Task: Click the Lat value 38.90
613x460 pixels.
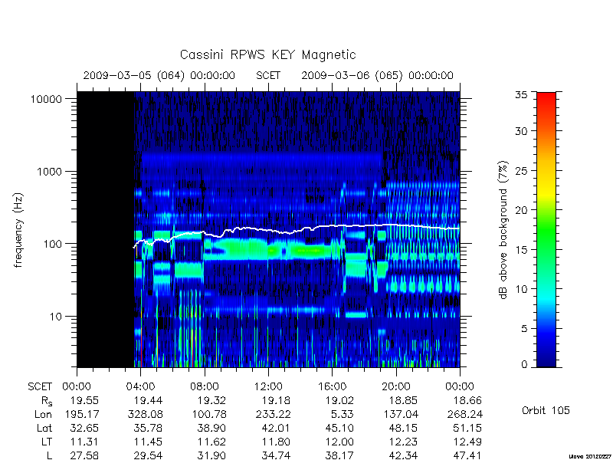Action: coord(212,429)
